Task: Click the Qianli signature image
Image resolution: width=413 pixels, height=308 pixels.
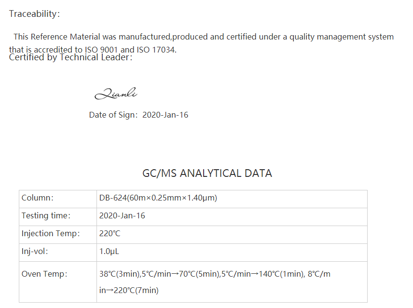Action: tap(116, 94)
